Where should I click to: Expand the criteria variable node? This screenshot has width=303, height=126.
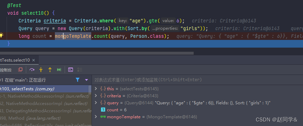pos(96,96)
